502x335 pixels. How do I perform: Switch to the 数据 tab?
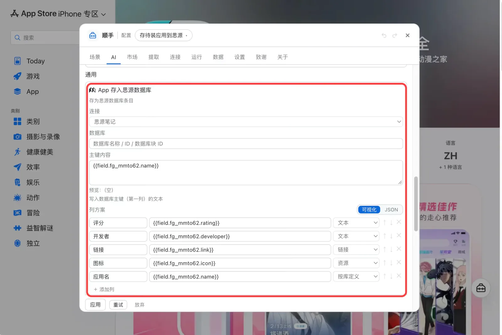pos(218,57)
